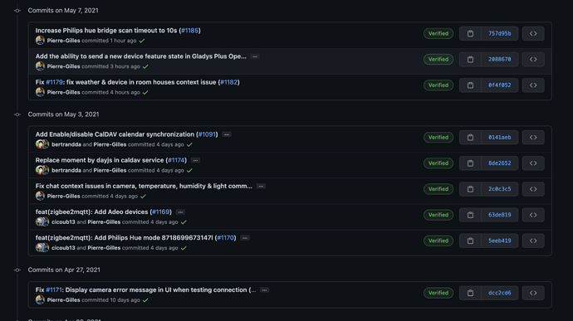The height and width of the screenshot is (321, 573).
Task: Open 'Increase Philips hue bridge scan timeout' commit title
Action: click(106, 31)
